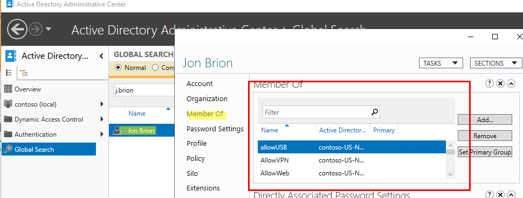Open the navigation history dropdown arrow

(x=48, y=29)
